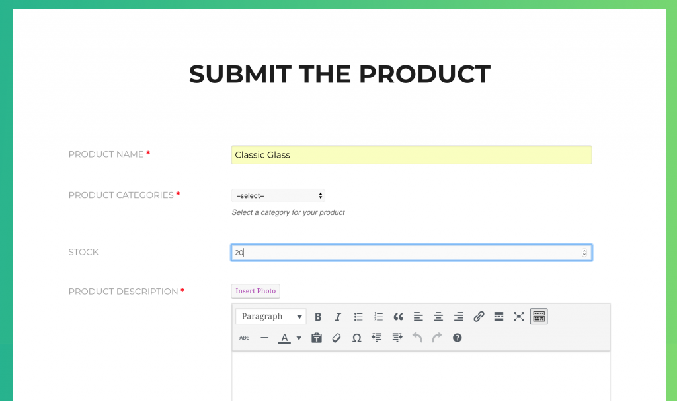The width and height of the screenshot is (677, 401).
Task: Open the editor help dialog
Action: [x=457, y=338]
